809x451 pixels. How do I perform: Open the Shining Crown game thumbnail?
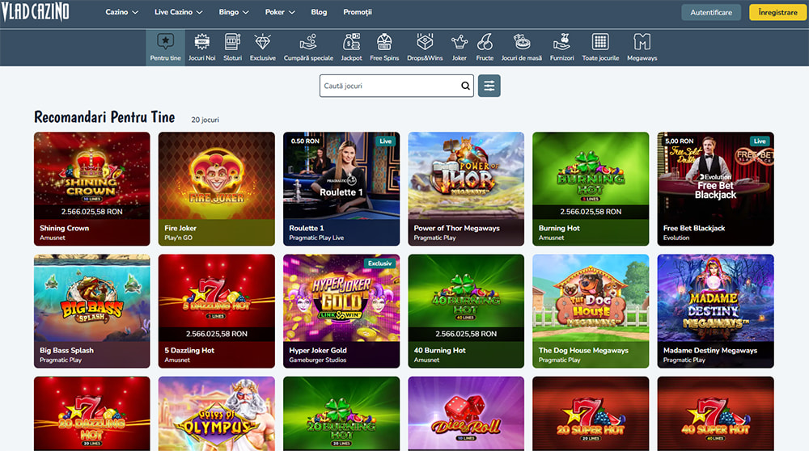[91, 176]
